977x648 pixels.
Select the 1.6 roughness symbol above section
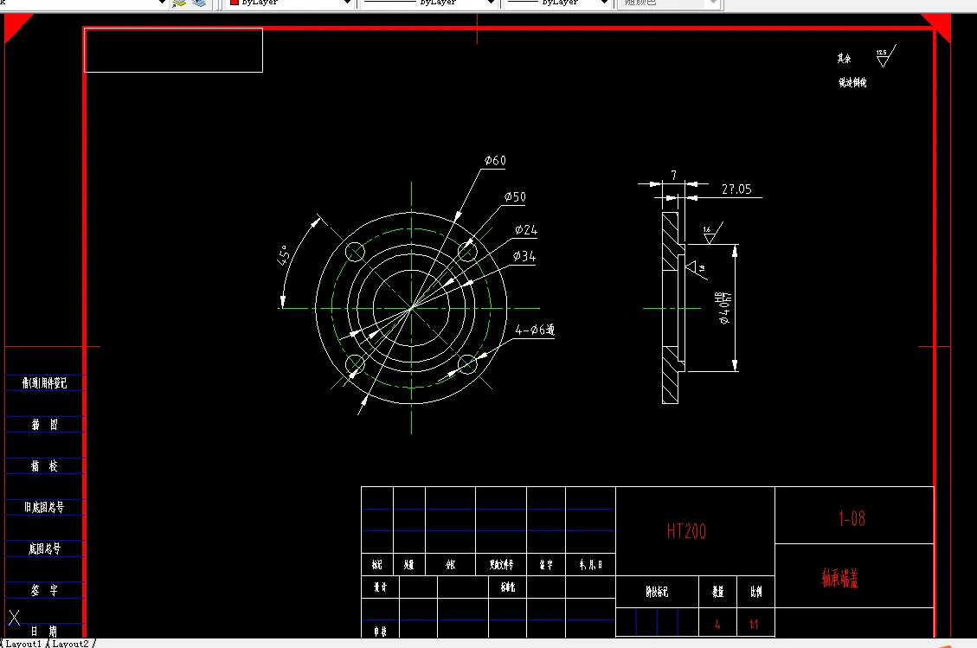tap(712, 233)
